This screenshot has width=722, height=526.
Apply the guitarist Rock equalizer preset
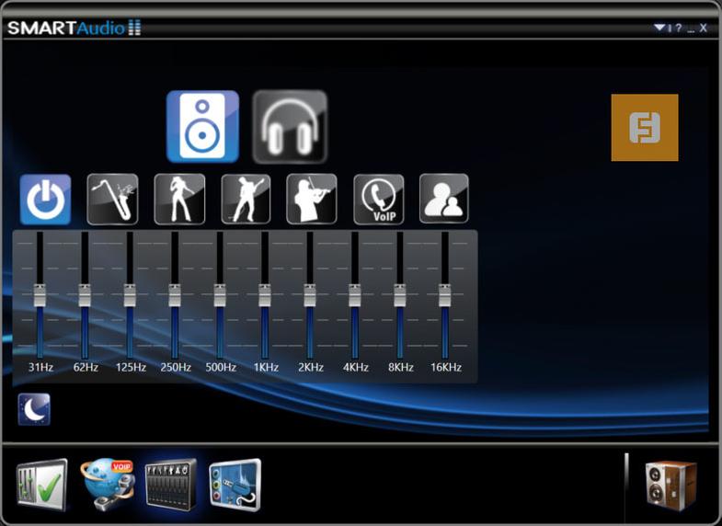point(246,200)
